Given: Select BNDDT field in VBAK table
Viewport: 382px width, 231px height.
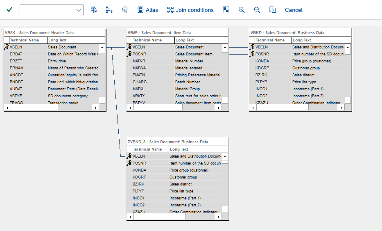Looking at the screenshot, I should [52, 82].
